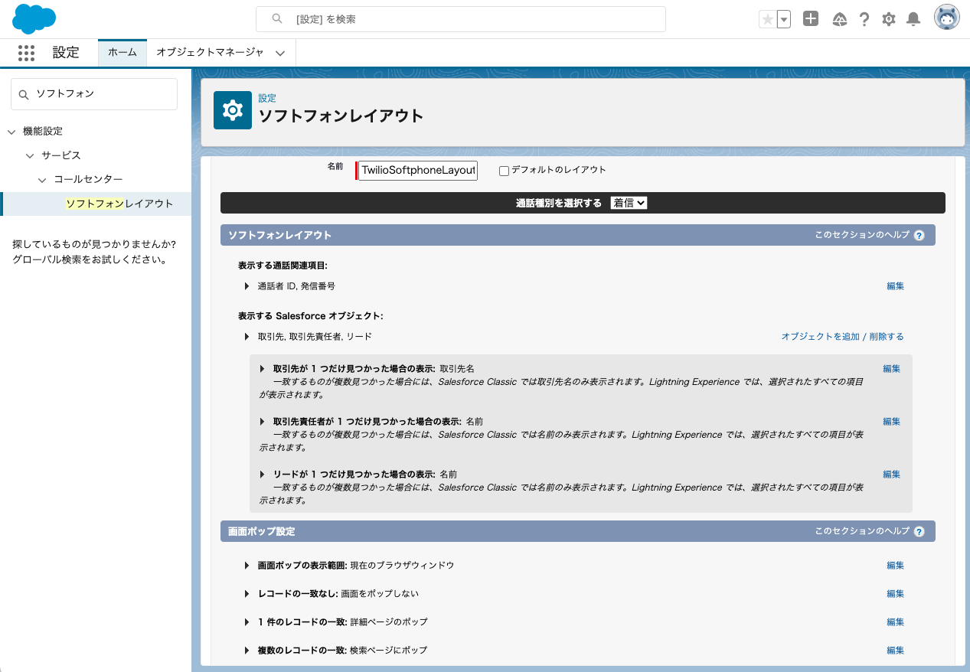Open the App Launcher waffle icon

[25, 53]
